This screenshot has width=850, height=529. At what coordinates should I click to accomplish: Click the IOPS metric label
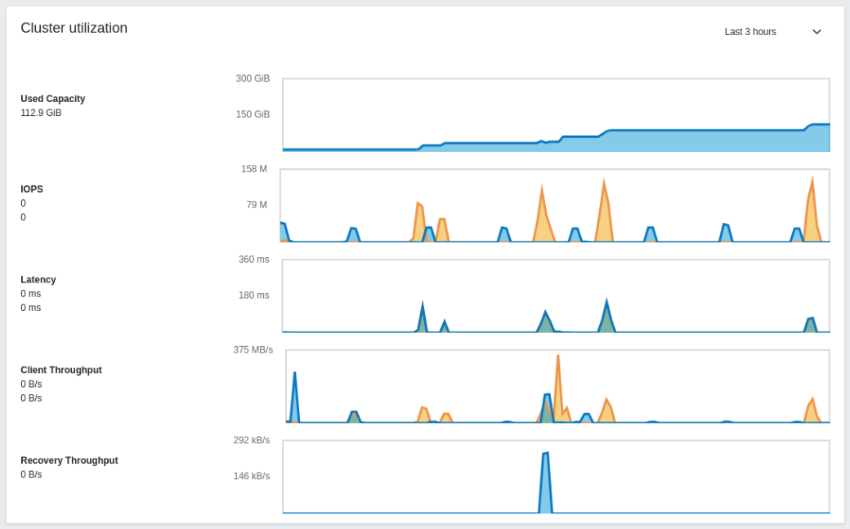(31, 189)
